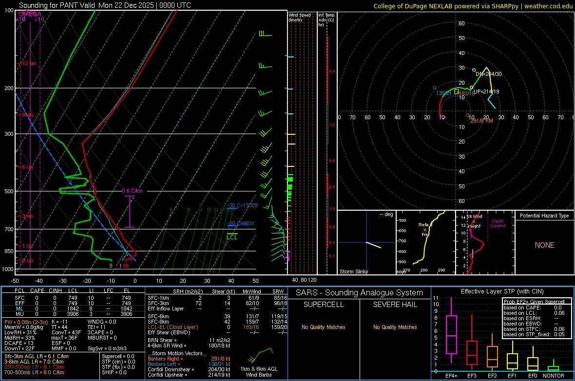This screenshot has width=575, height=381.
Task: Click the Bunkers Right storm motion row
Action: coord(189,359)
